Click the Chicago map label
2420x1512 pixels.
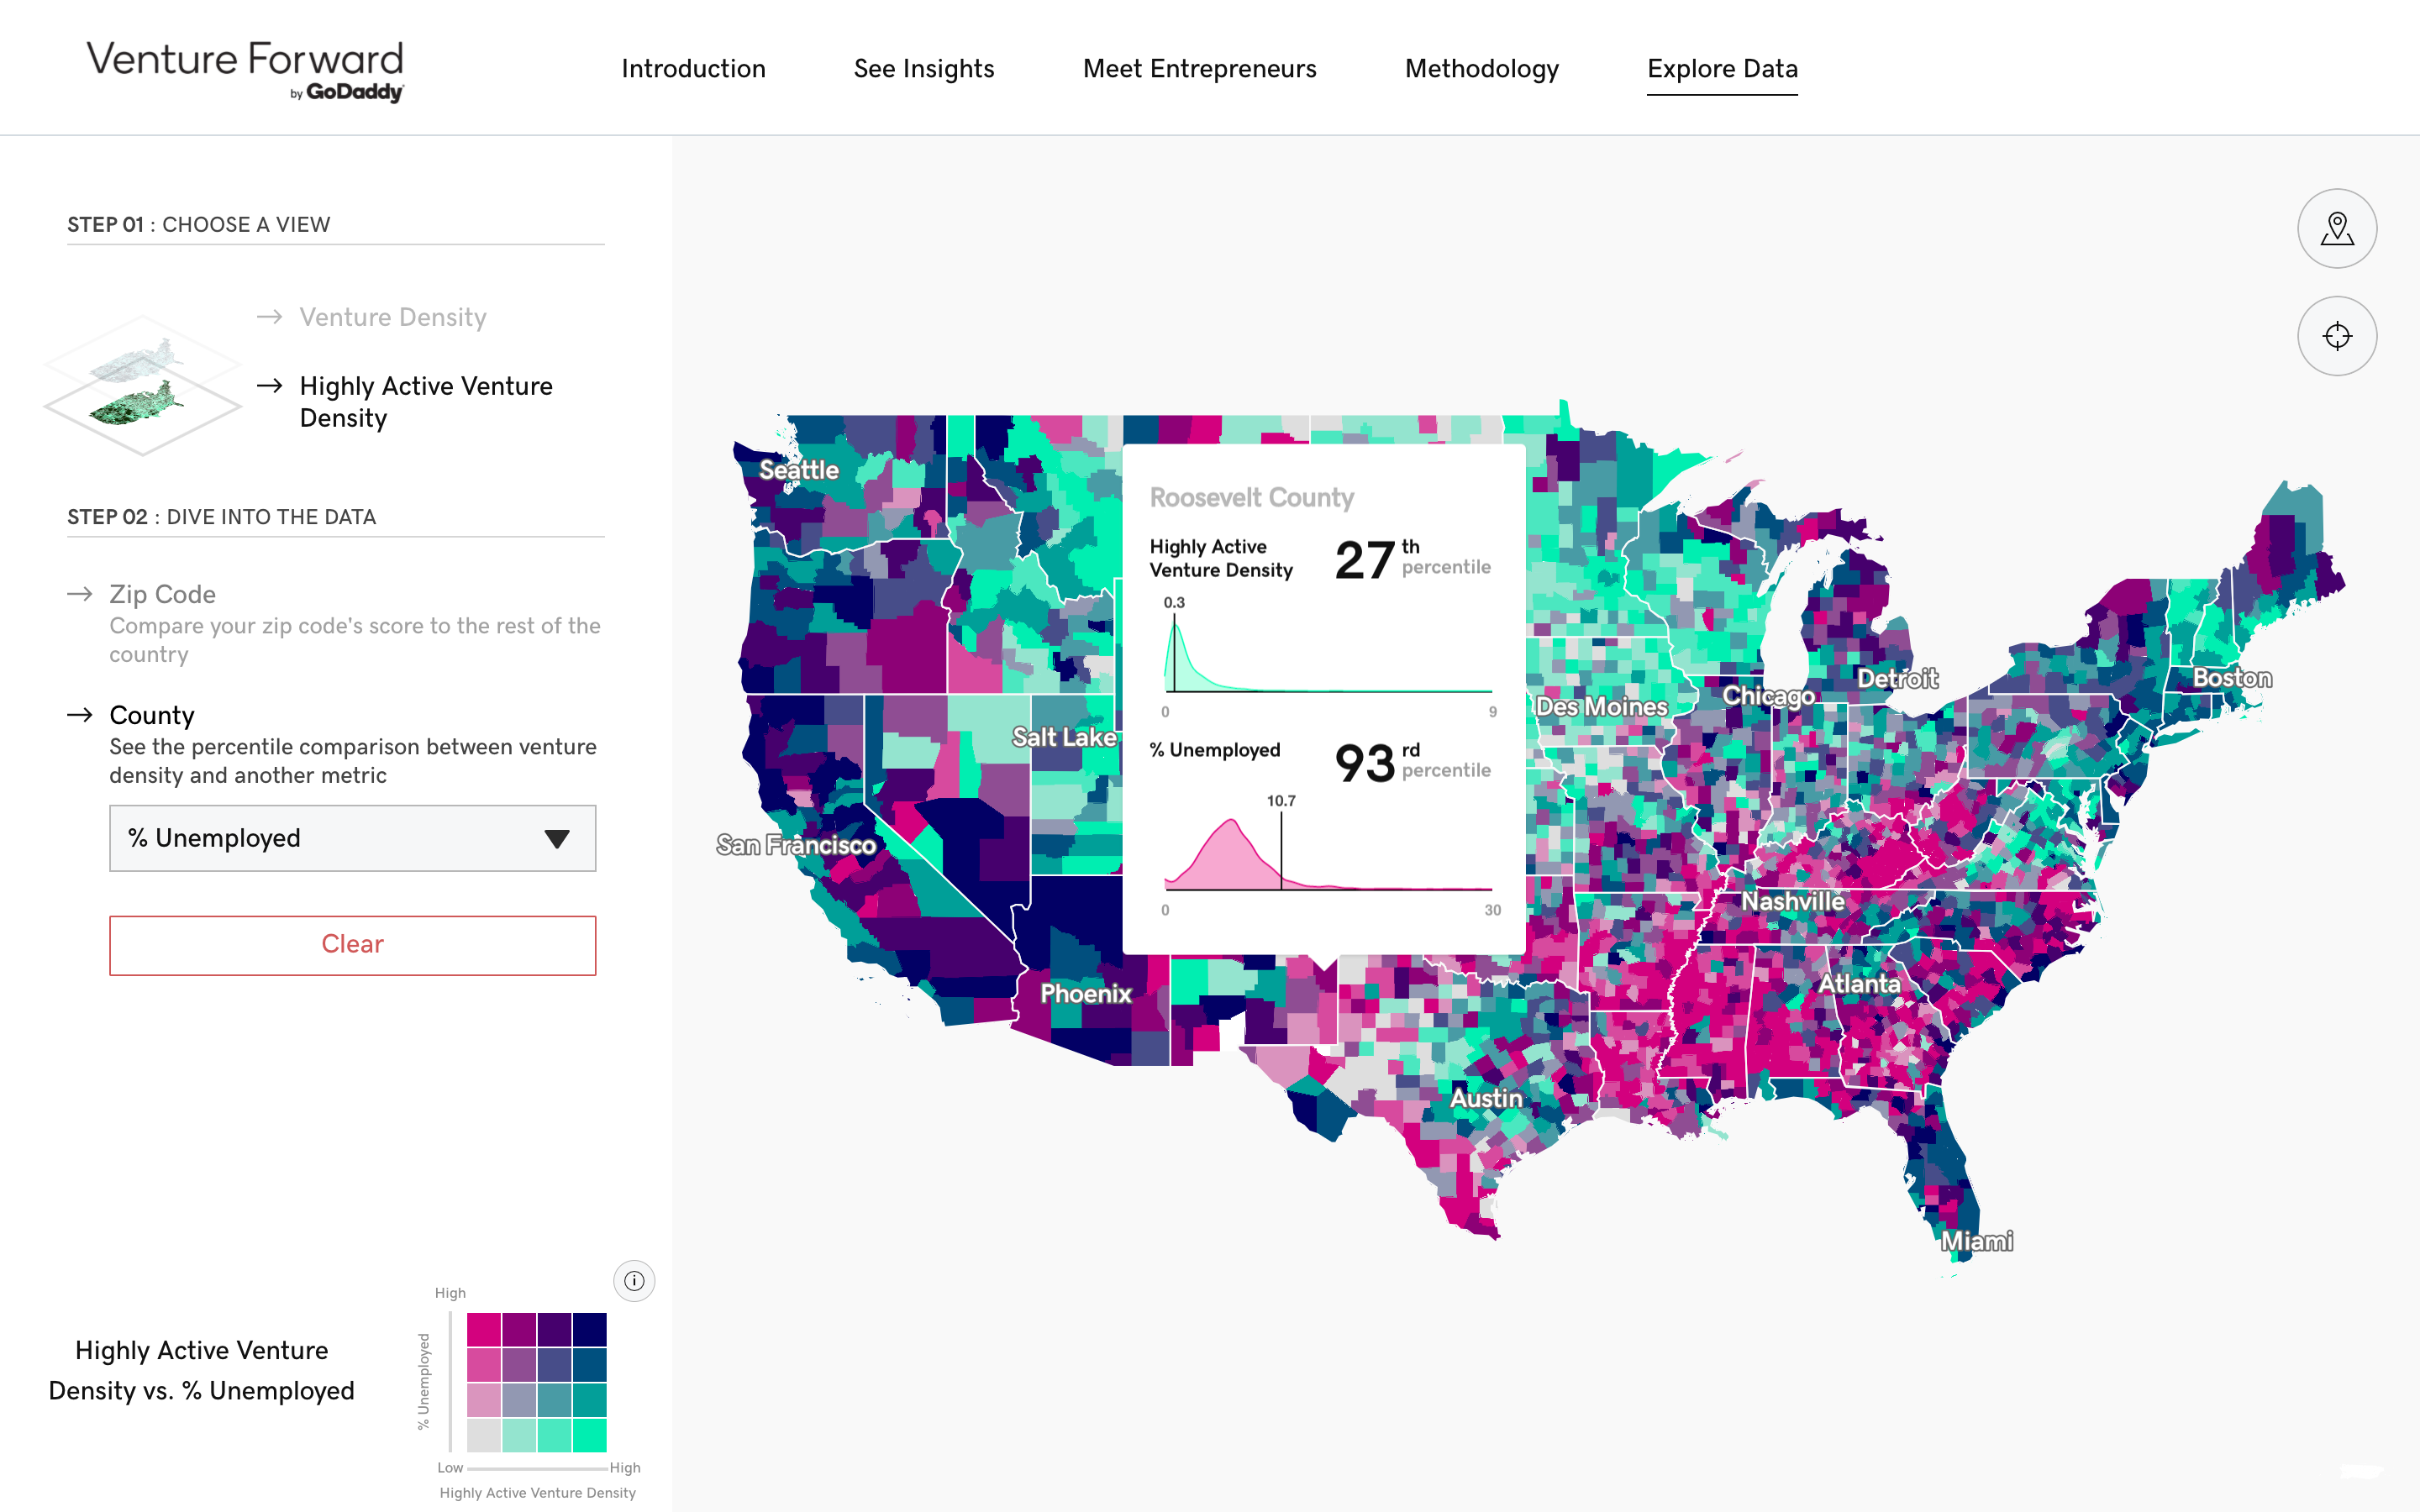[x=1768, y=695]
